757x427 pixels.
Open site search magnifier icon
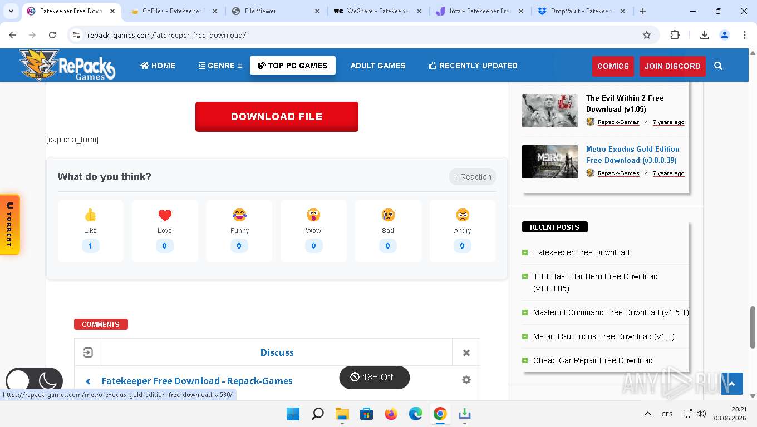[718, 66]
